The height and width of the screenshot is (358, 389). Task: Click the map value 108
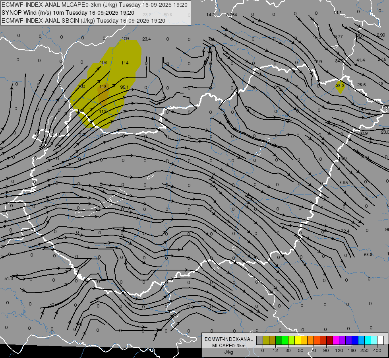103,62
